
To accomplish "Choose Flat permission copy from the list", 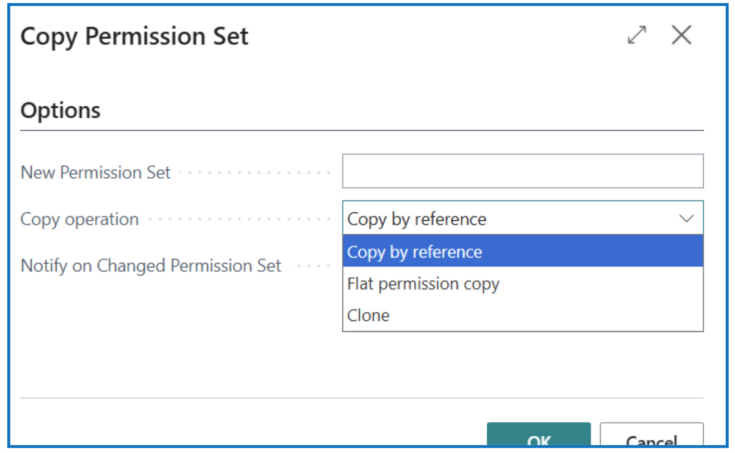I will [x=423, y=284].
